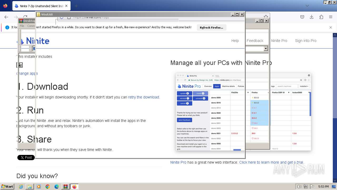The image size is (337, 190).
Task: Click the '2. Run' heading
Action: [x=30, y=110]
